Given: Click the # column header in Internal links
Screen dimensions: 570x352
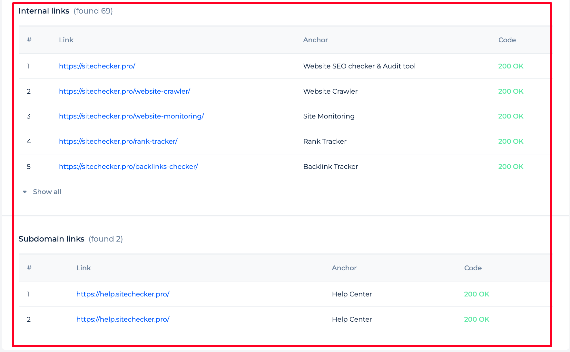Looking at the screenshot, I should (x=29, y=40).
